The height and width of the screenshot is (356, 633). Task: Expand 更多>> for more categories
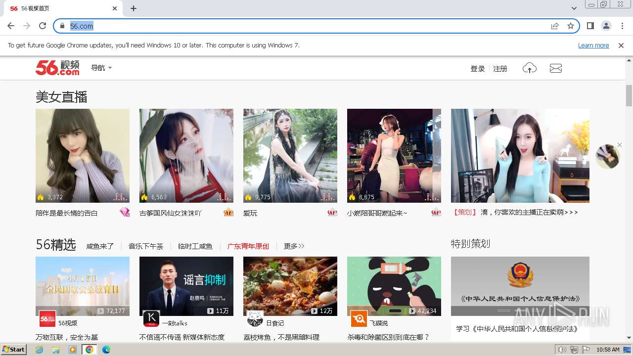pyautogui.click(x=294, y=246)
